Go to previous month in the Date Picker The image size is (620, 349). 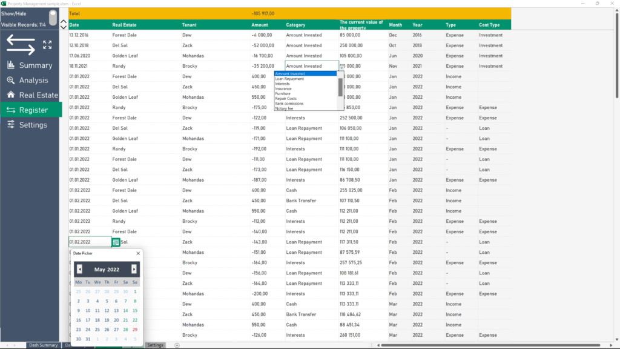click(x=79, y=268)
